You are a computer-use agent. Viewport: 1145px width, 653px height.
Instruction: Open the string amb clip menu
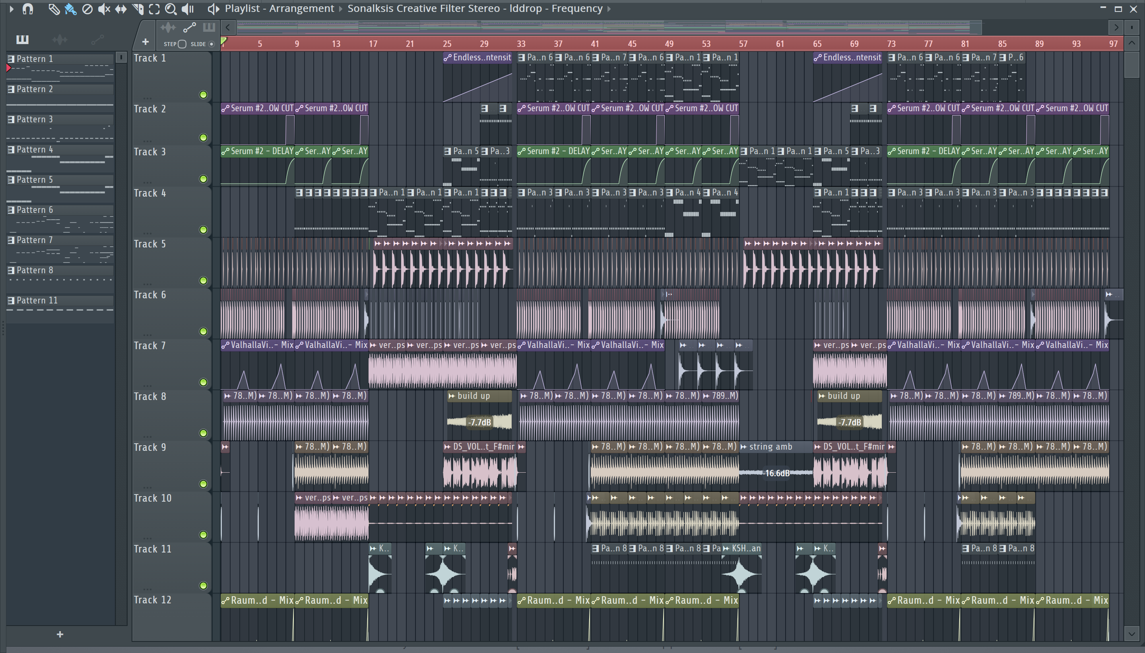[x=744, y=447]
